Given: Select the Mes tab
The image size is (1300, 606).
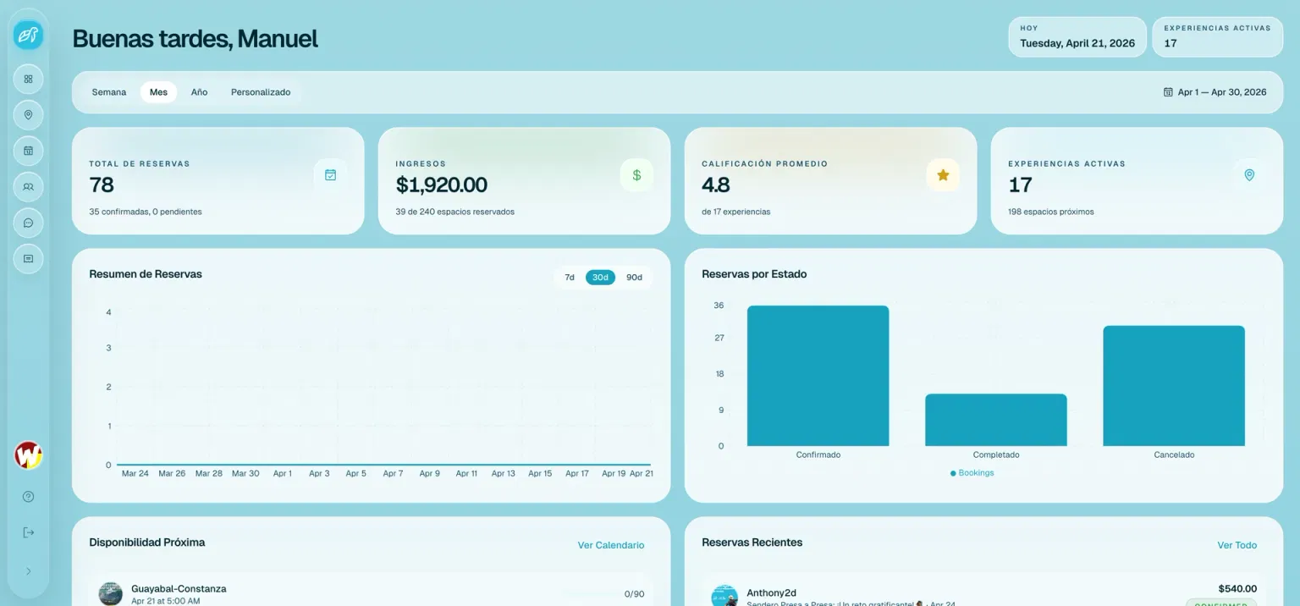Looking at the screenshot, I should point(158,92).
